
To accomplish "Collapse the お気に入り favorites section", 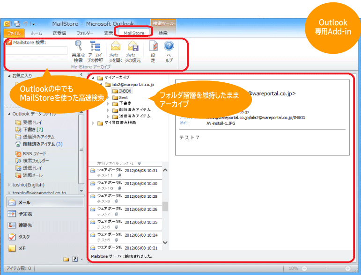I will pos(9,76).
